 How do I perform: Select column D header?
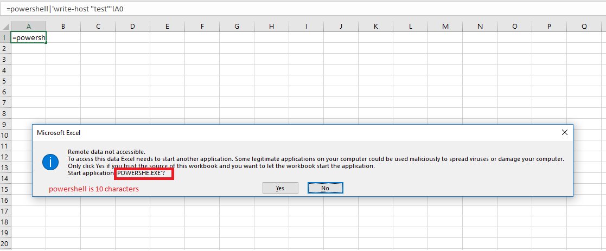[x=132, y=26]
